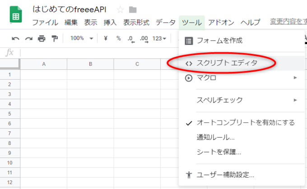The width and height of the screenshot is (307, 189).
Task: Select all cells corner button
Action: click(x=10, y=64)
